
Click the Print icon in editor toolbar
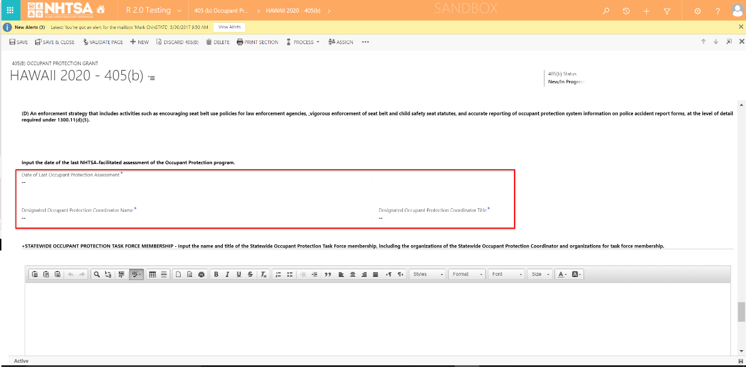(x=201, y=274)
